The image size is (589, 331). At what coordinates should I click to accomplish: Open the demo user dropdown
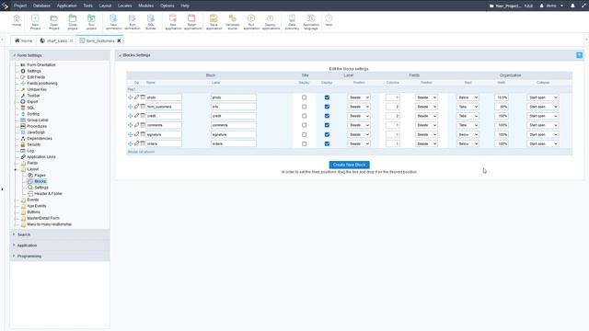[551, 6]
